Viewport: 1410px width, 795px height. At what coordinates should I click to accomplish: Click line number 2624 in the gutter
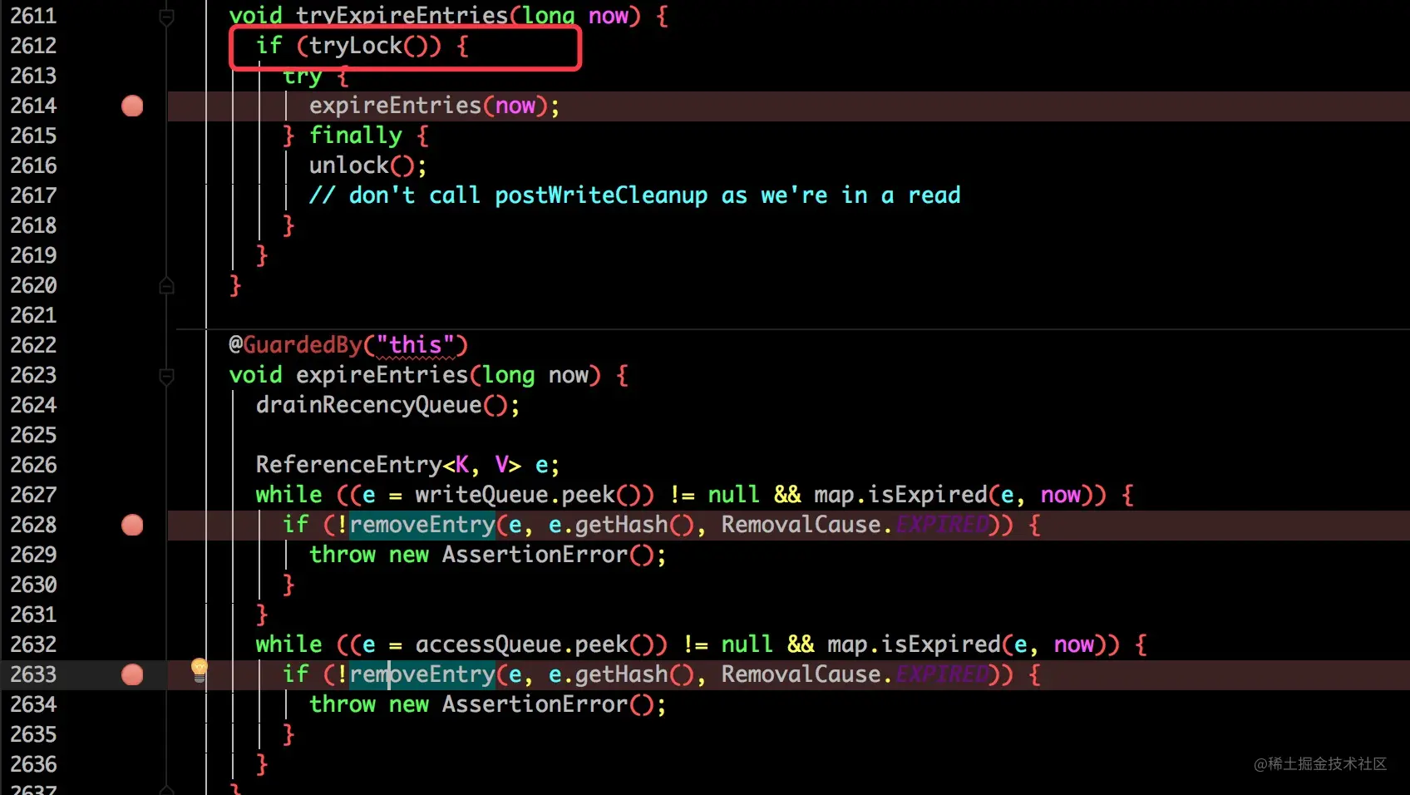pyautogui.click(x=33, y=405)
